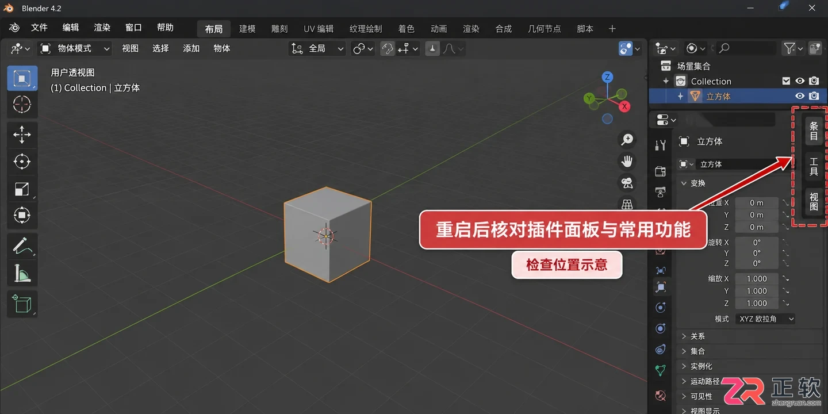The height and width of the screenshot is (414, 828).
Task: Open the 添加 menu in viewport header
Action: [191, 49]
